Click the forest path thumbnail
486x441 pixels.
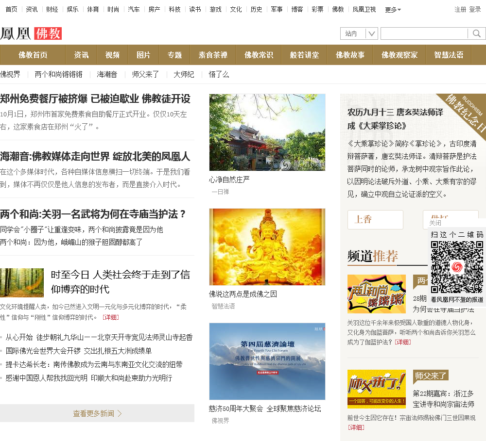coord(22,282)
